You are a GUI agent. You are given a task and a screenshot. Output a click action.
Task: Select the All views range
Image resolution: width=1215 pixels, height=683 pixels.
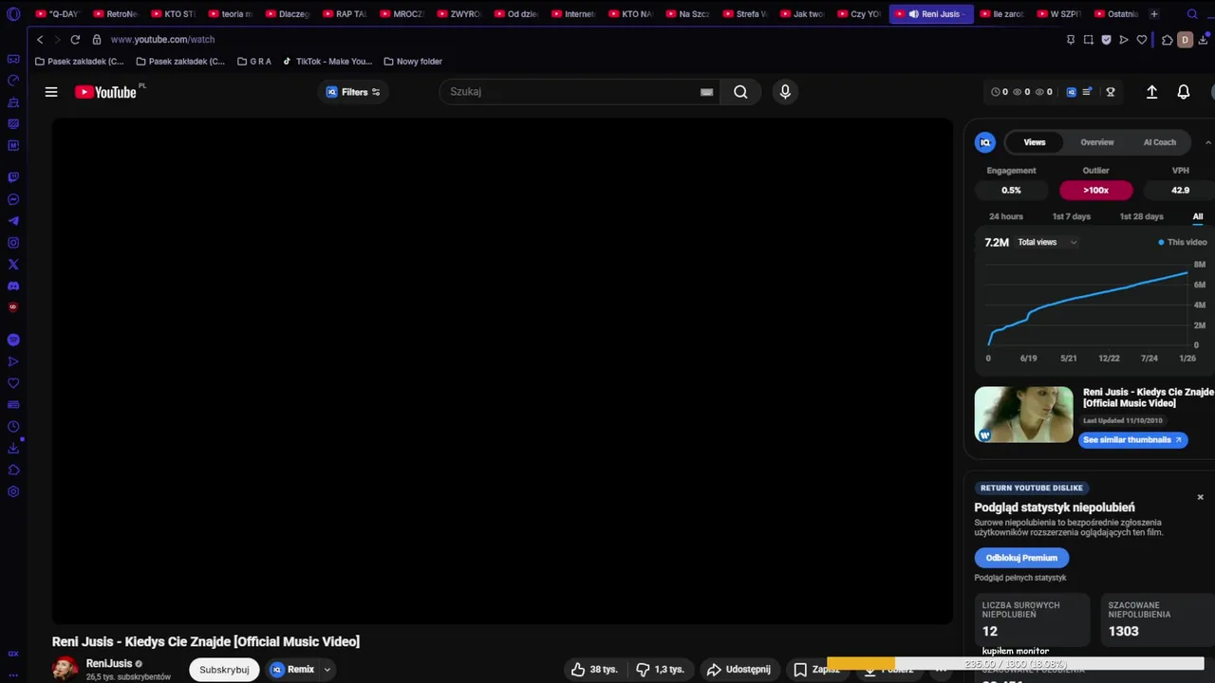pos(1198,216)
